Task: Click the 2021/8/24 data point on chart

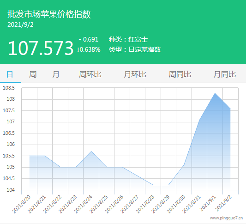Action: pyautogui.click(x=91, y=151)
